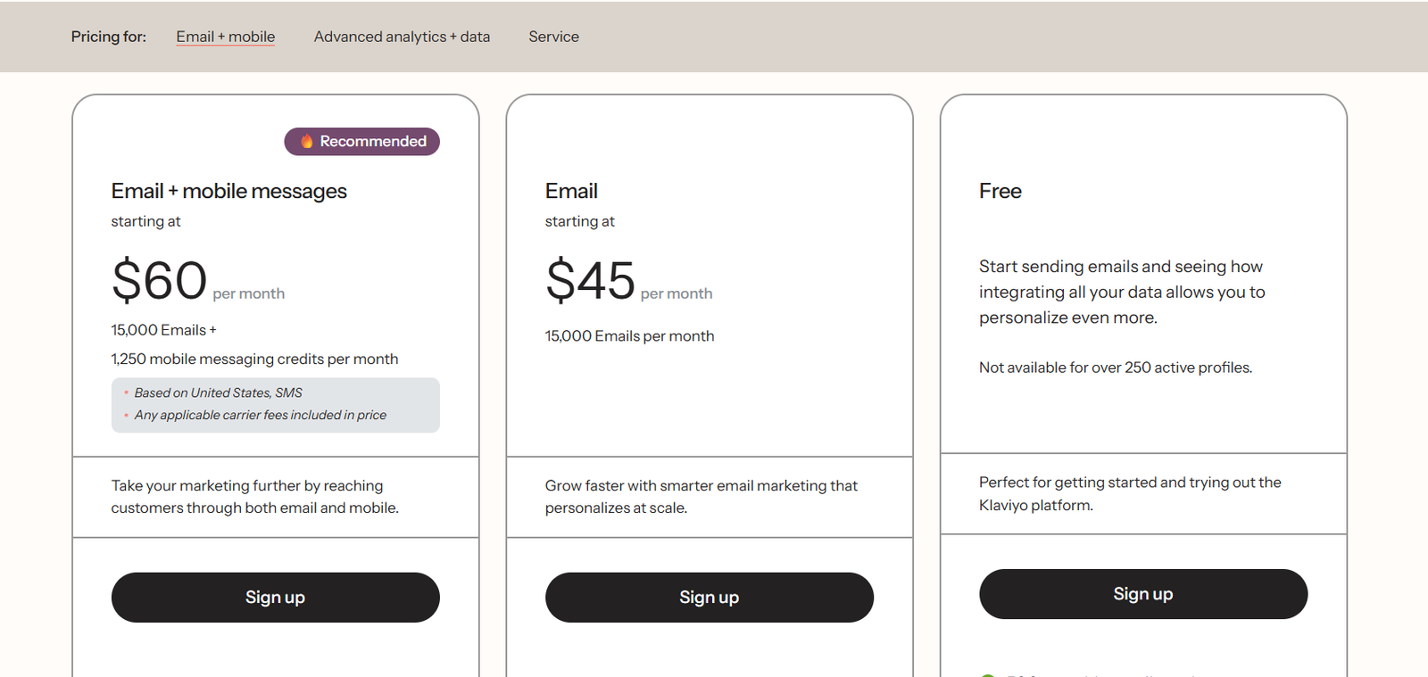
Task: Click the '$45 per month' price text
Action: point(627,282)
